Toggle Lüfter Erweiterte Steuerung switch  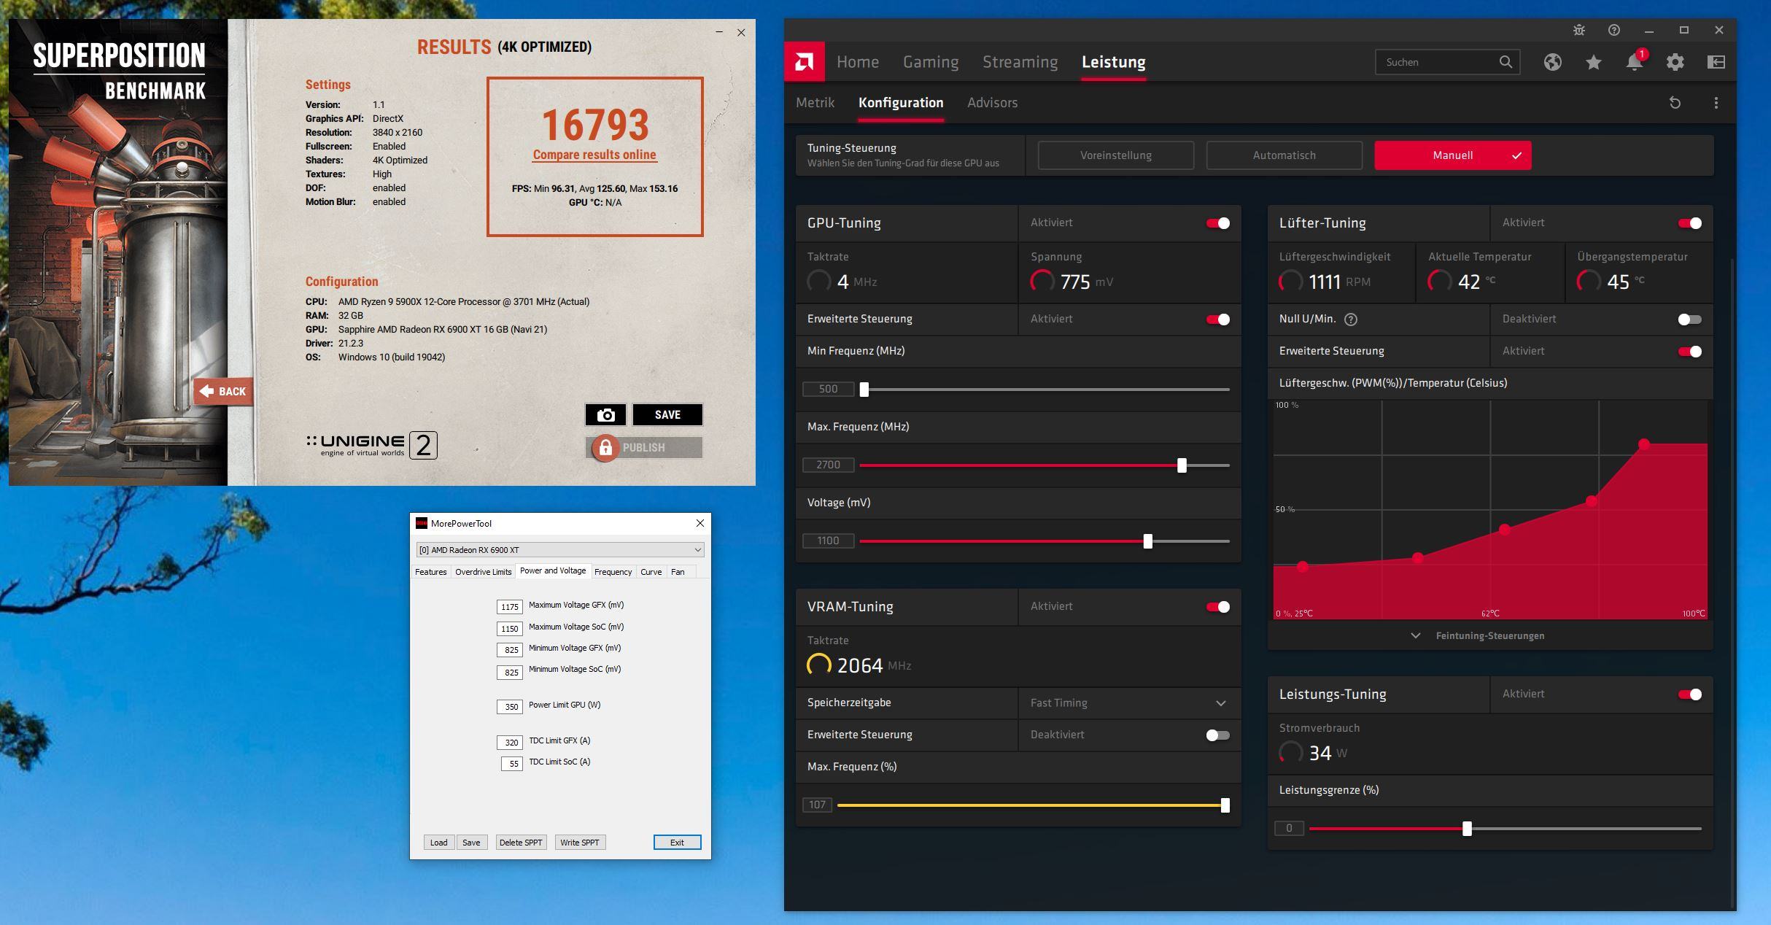tap(1690, 352)
